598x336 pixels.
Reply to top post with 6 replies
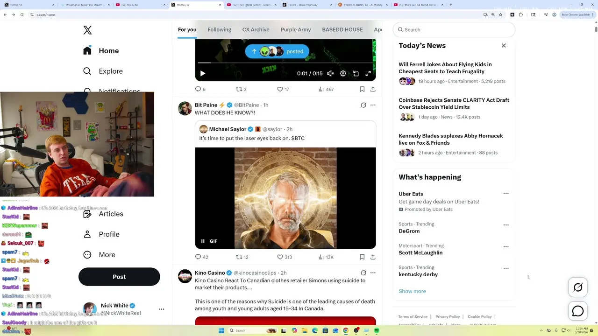[x=200, y=89]
